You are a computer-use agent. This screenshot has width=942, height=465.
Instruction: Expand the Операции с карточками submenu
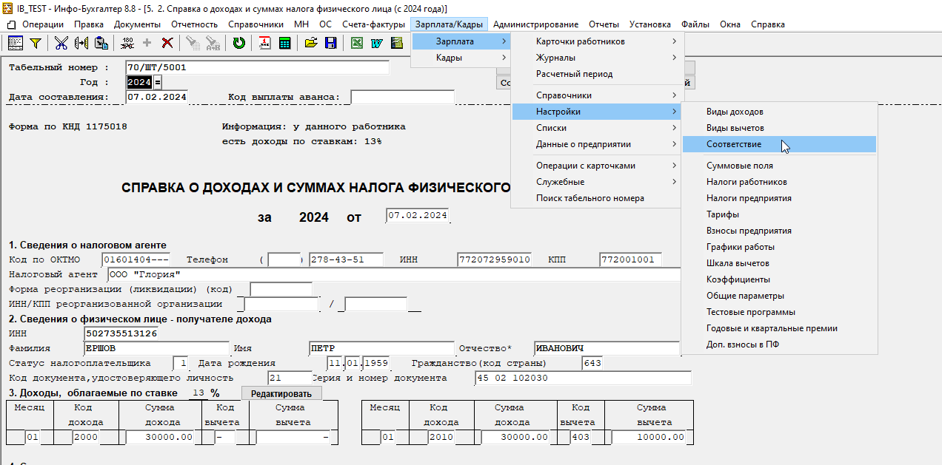pos(596,166)
